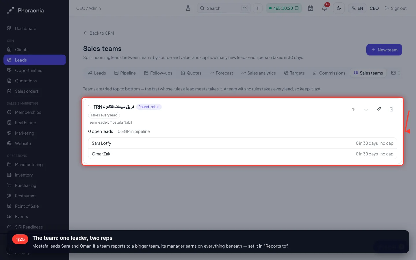This screenshot has width=416, height=260.
Task: Open the calendar icon in header
Action: pos(311,8)
